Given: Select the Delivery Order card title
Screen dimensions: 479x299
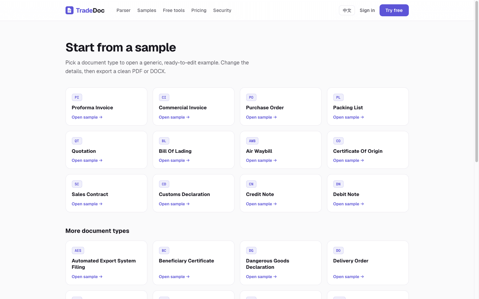Looking at the screenshot, I should (x=351, y=261).
